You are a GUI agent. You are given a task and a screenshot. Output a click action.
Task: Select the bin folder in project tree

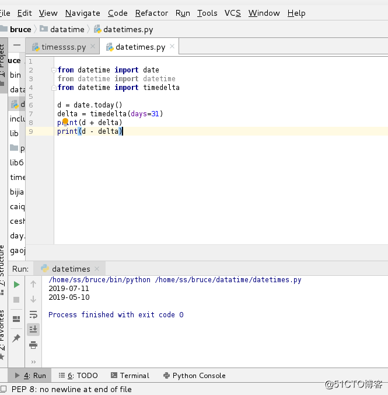coord(16,75)
